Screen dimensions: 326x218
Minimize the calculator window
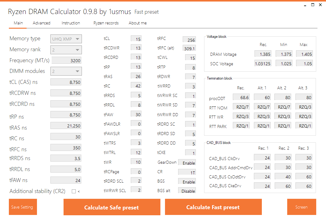(305, 5)
